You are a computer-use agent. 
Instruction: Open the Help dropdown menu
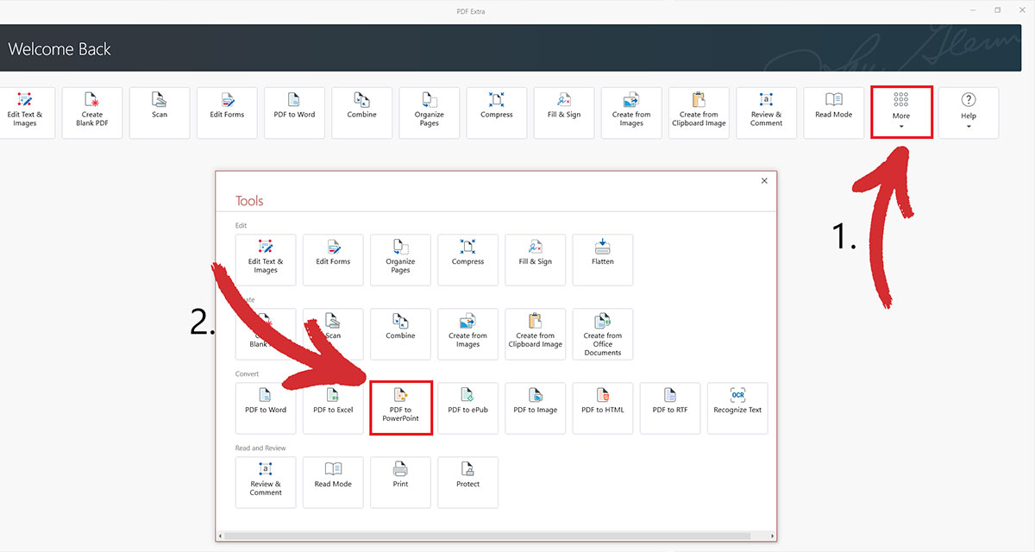(969, 112)
